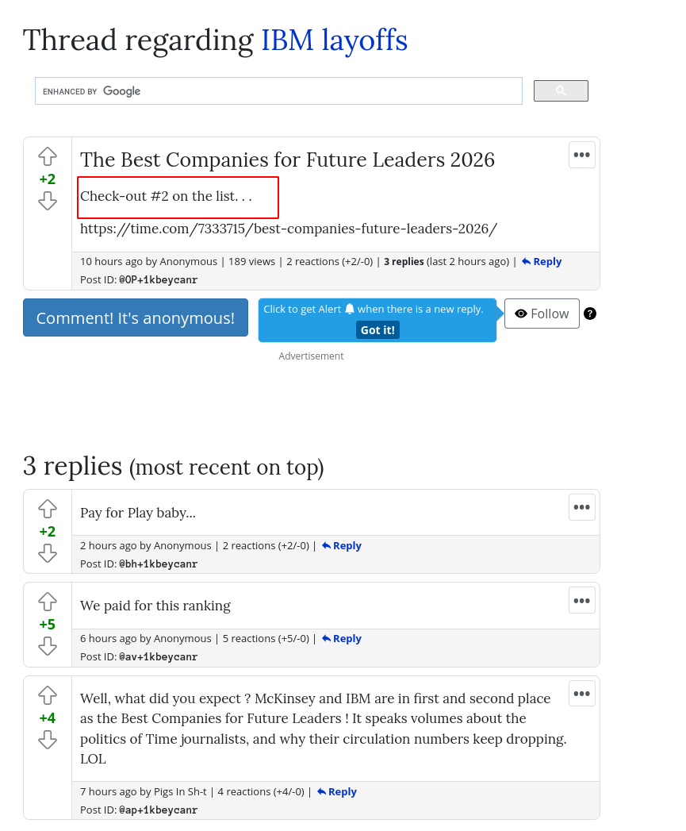Reply to the 'We paid for this ranking' comment

(x=342, y=639)
